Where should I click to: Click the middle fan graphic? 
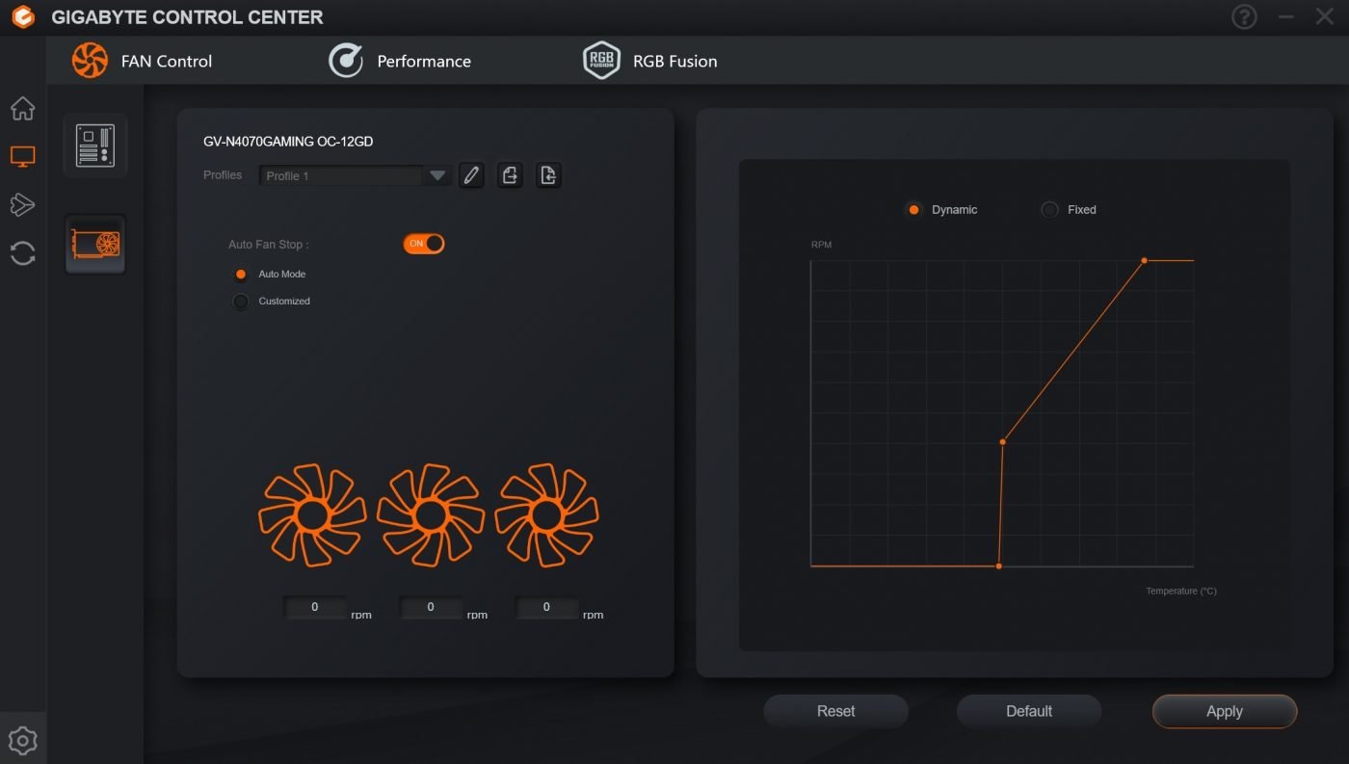(x=430, y=515)
